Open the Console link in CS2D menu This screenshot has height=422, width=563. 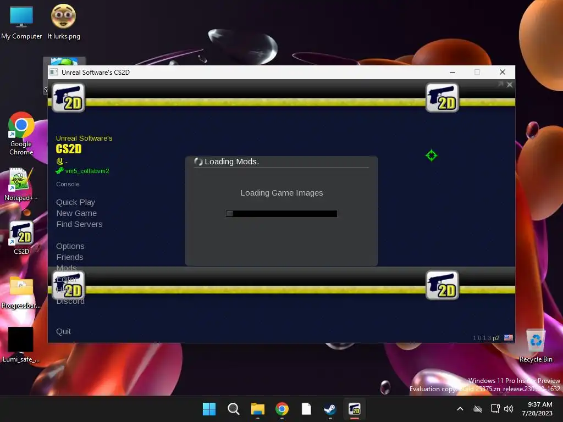click(x=68, y=184)
